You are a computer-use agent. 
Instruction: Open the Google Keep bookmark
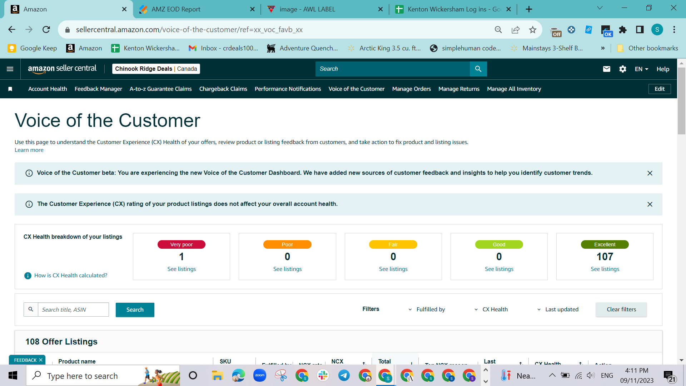click(32, 48)
